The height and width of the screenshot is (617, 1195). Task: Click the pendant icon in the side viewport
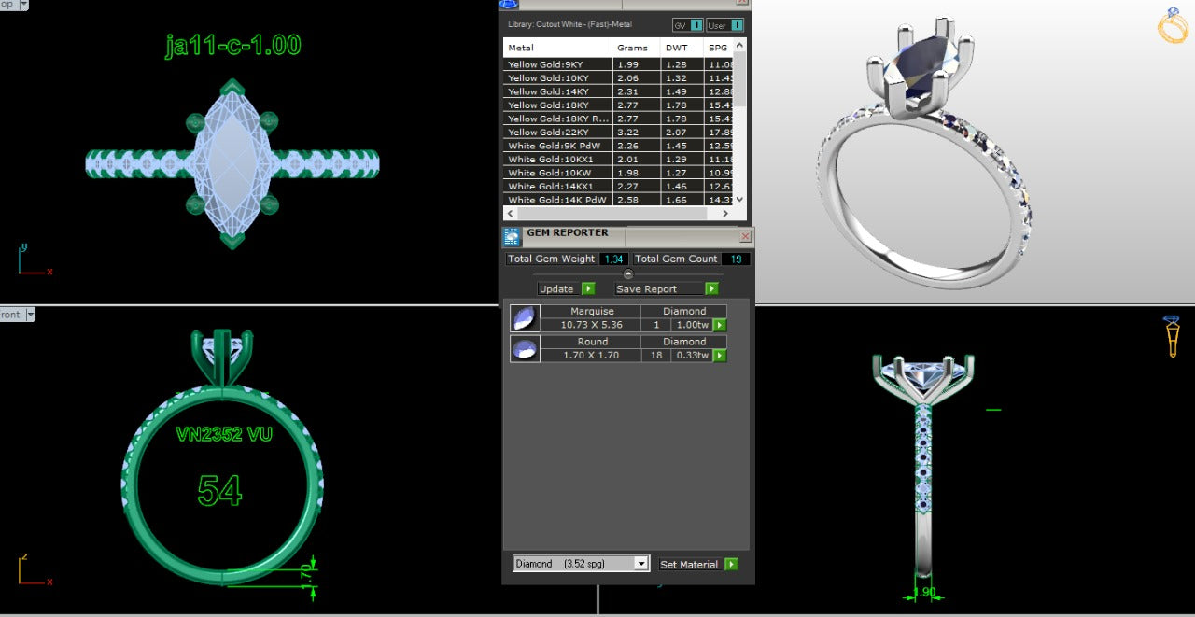[1173, 337]
